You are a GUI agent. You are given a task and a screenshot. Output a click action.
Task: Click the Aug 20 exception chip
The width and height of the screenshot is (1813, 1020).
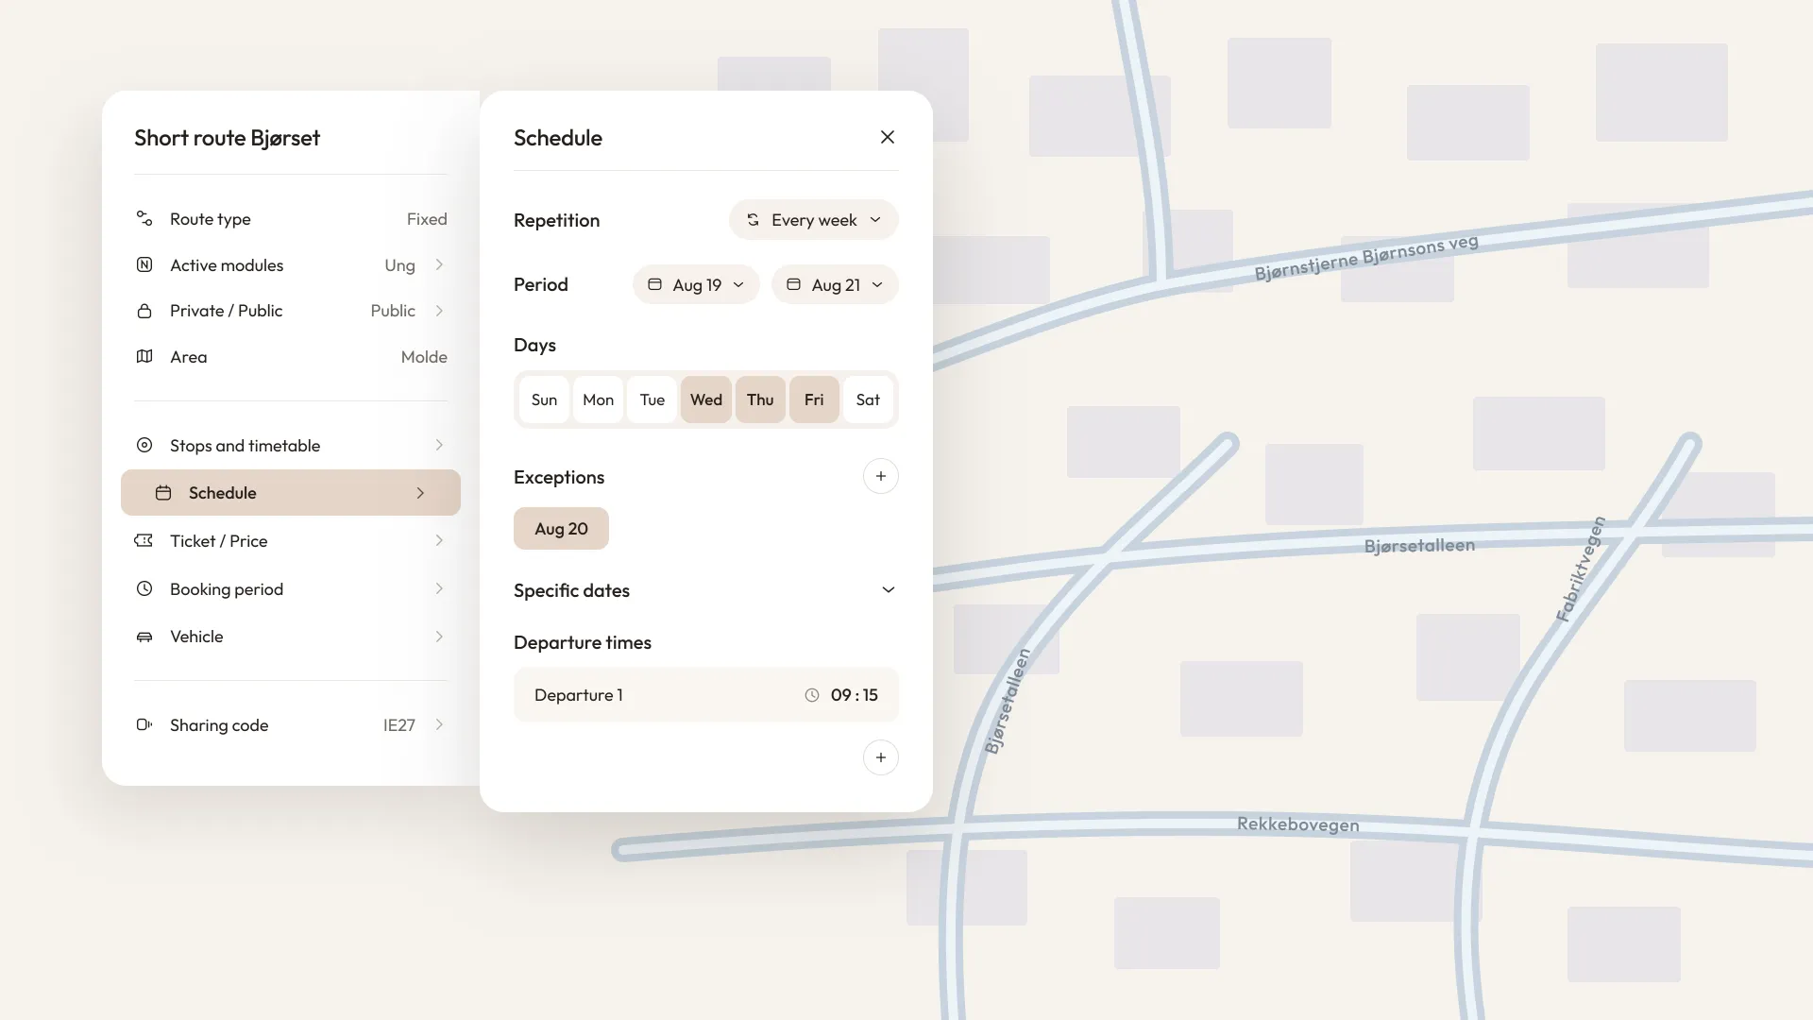click(561, 529)
